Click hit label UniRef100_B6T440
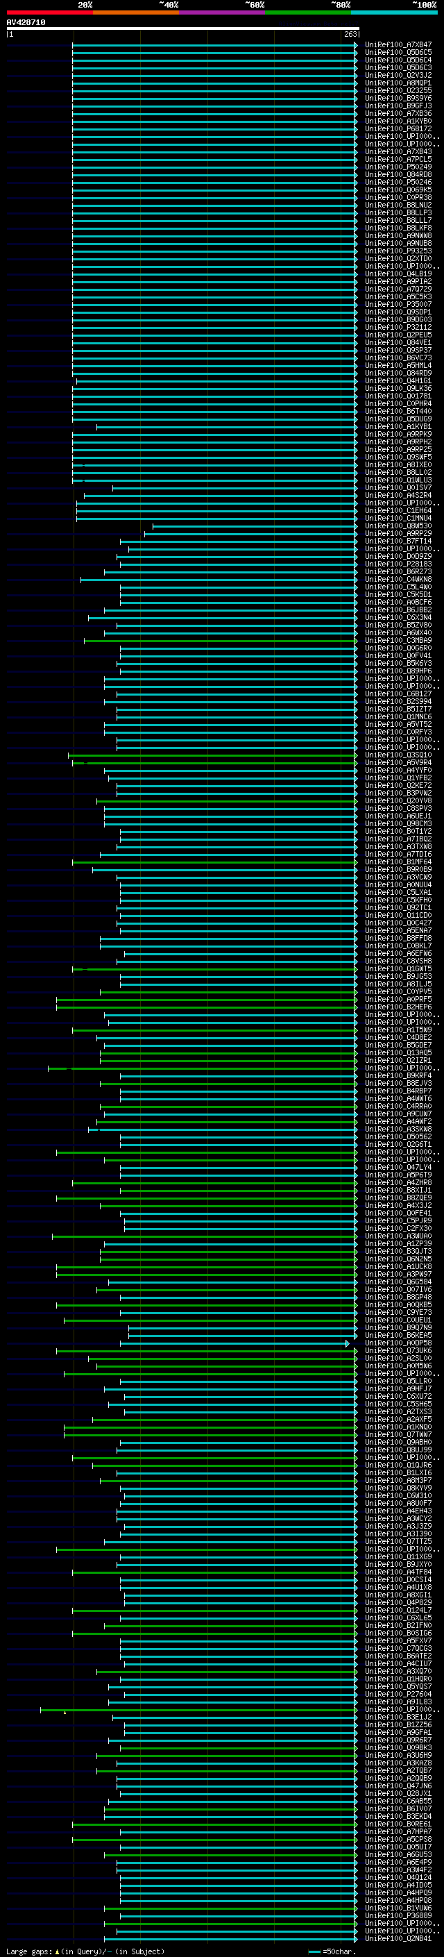 (398, 411)
